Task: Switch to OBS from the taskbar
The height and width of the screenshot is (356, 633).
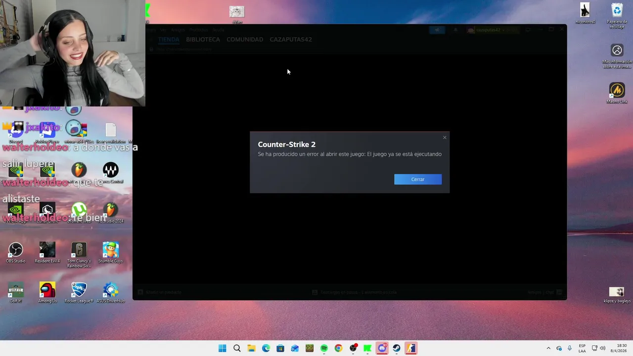Action: coord(353,348)
